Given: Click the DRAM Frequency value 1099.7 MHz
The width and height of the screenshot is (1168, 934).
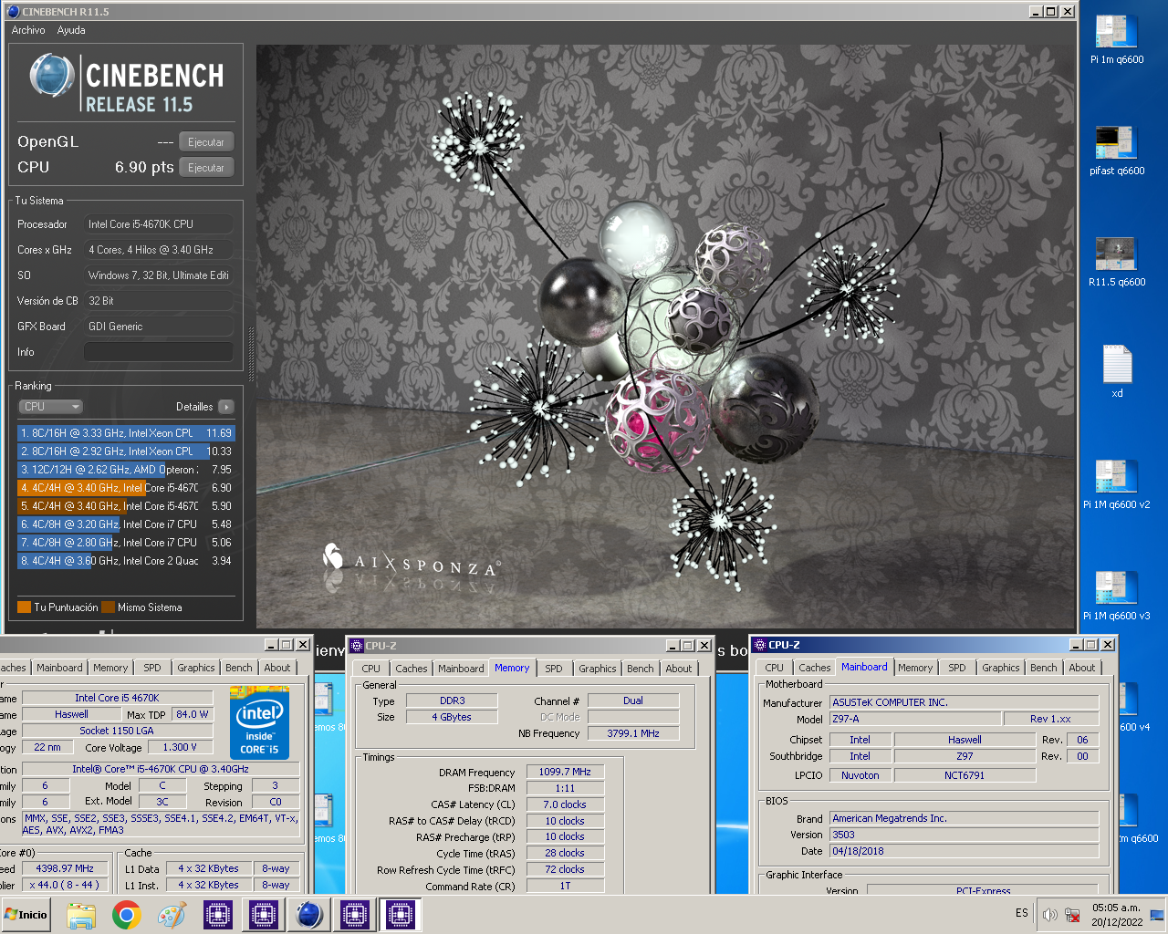Looking at the screenshot, I should pos(565,772).
